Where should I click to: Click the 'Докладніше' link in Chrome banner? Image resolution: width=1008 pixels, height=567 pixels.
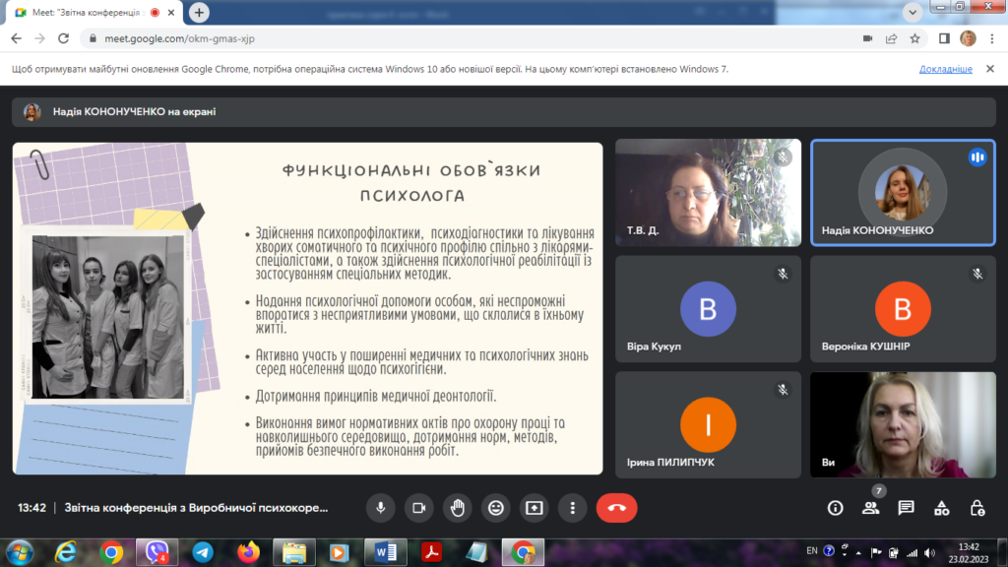(945, 69)
